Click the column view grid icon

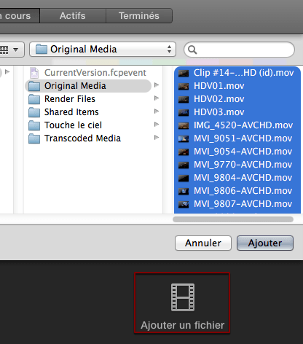pos(4,50)
